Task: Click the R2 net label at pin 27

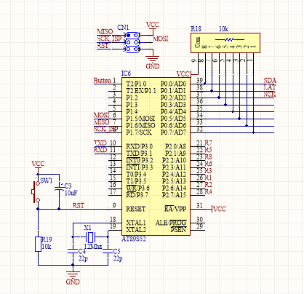Action: pos(208,185)
